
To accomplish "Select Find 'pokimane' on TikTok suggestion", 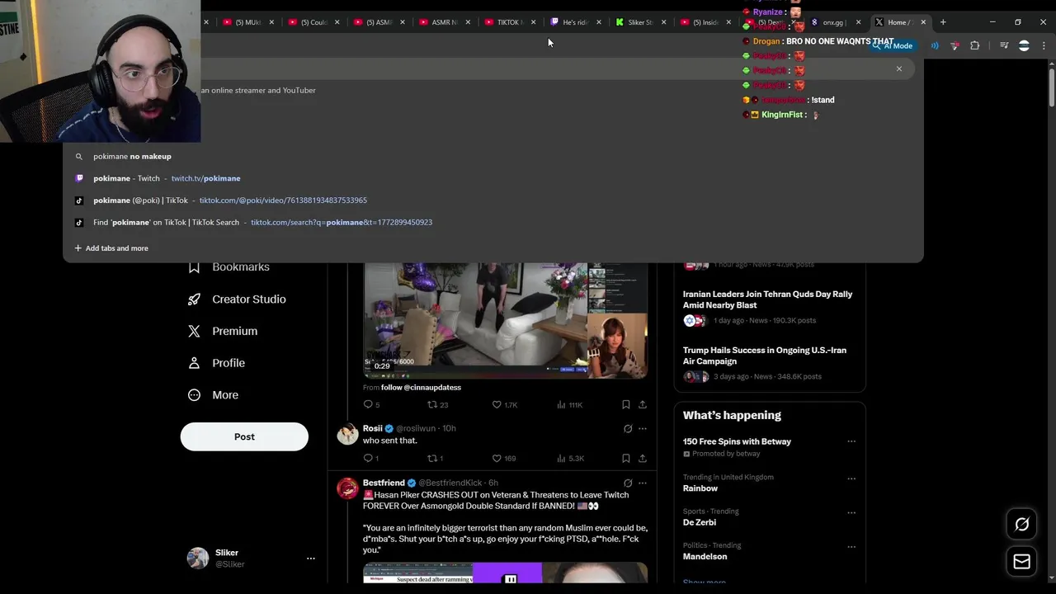I will point(493,222).
